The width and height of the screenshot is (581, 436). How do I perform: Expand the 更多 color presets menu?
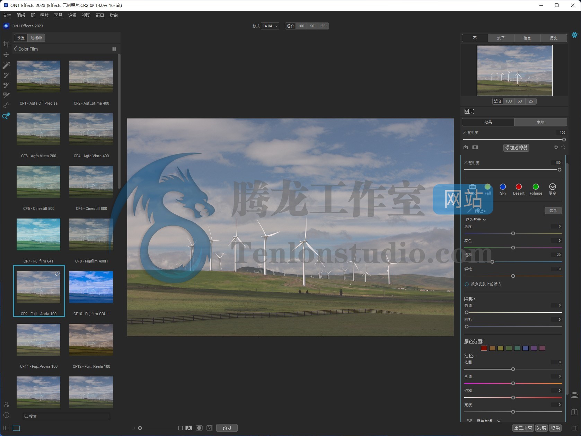pyautogui.click(x=553, y=189)
